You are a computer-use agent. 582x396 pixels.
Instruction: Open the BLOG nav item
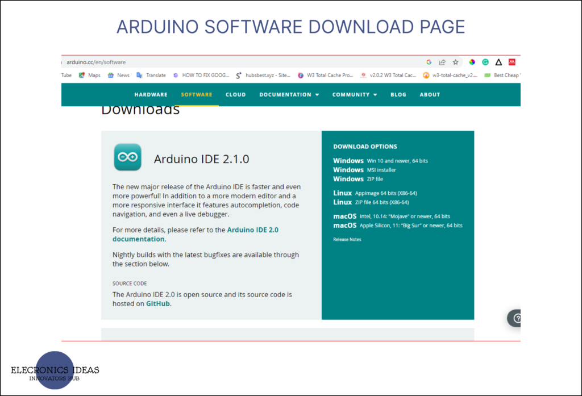tap(398, 95)
